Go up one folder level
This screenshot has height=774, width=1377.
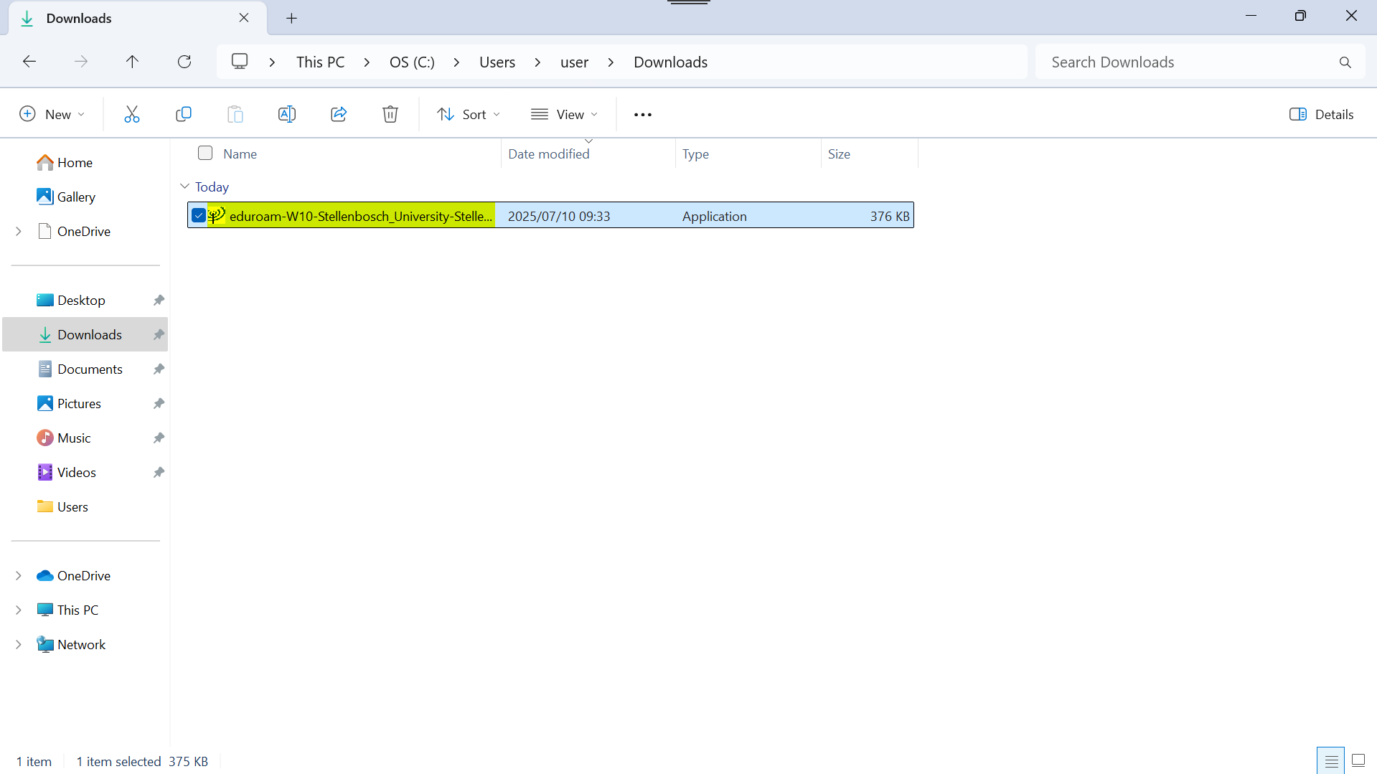tap(132, 62)
